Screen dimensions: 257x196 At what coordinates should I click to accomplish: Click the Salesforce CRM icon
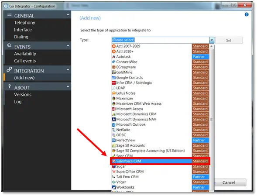coord(113,161)
